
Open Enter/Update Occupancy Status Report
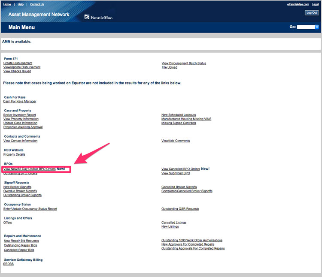click(x=30, y=209)
